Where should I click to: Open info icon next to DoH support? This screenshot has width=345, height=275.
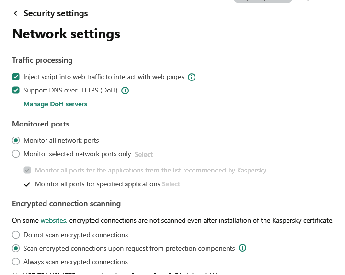click(125, 91)
